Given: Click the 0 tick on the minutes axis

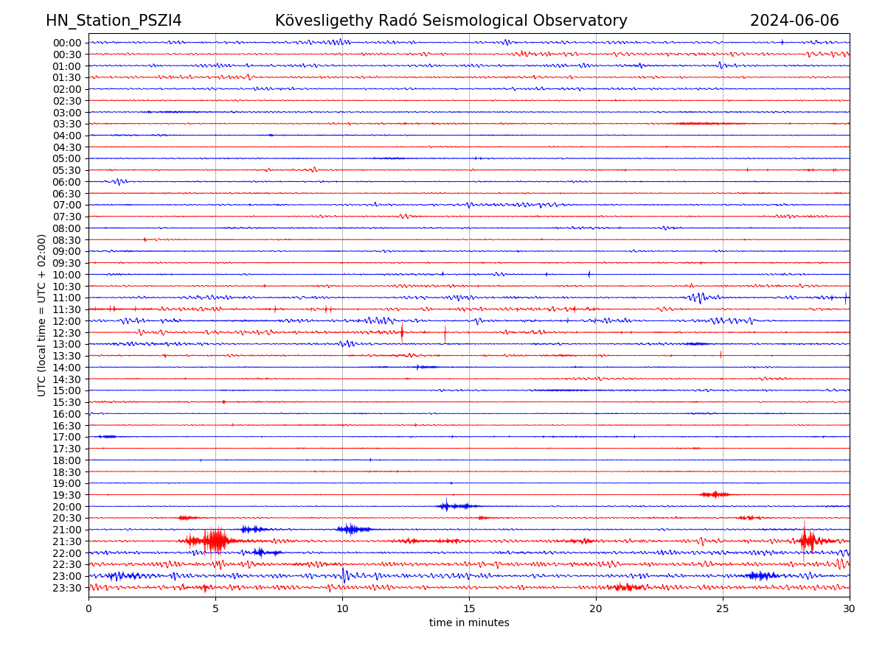Looking at the screenshot, I should tap(88, 609).
